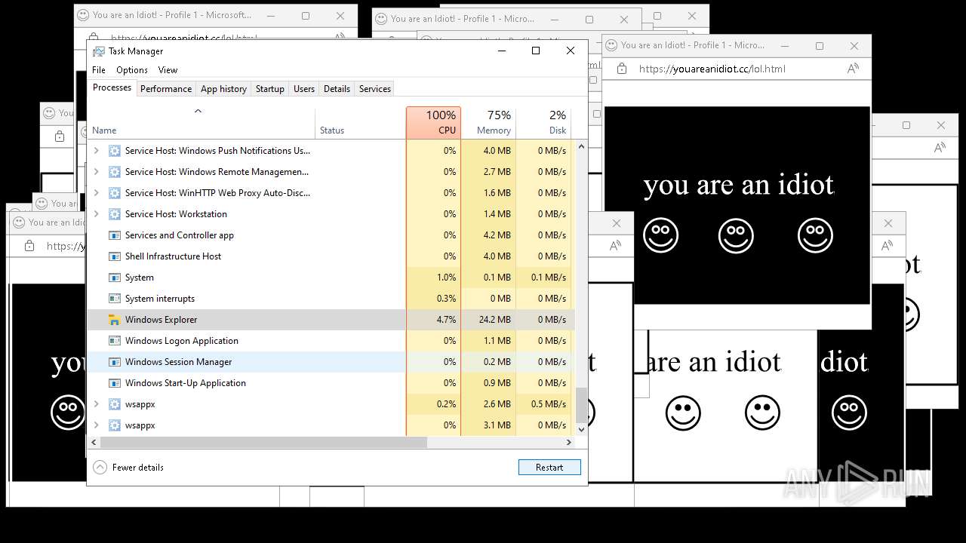Expand Service Host: WinHTTP Web Proxy Auto-Discovery
Viewport: 966px width, 543px height.
point(96,193)
